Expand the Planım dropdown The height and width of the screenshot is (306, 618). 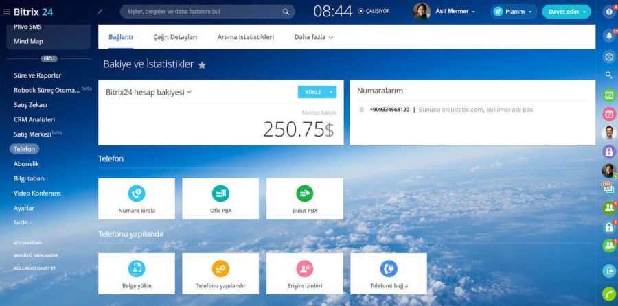[531, 12]
